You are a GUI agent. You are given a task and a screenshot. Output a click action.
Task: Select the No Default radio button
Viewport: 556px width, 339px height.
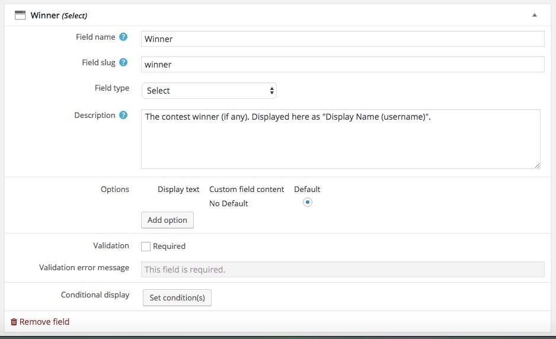(x=308, y=202)
